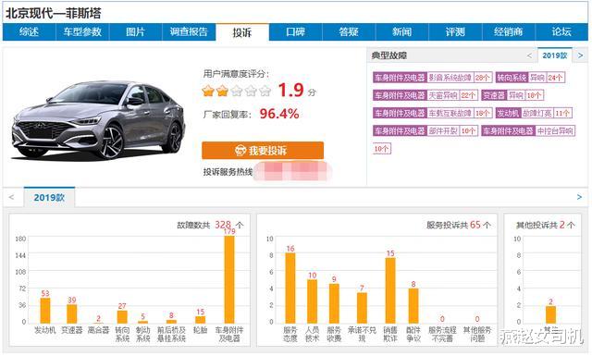Click the 车身附件及电器 bar showing 179

(229, 280)
